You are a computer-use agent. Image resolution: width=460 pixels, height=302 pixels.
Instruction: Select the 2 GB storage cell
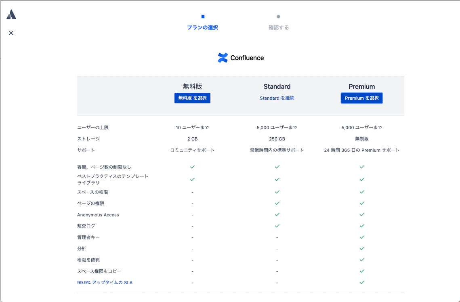pyautogui.click(x=193, y=139)
